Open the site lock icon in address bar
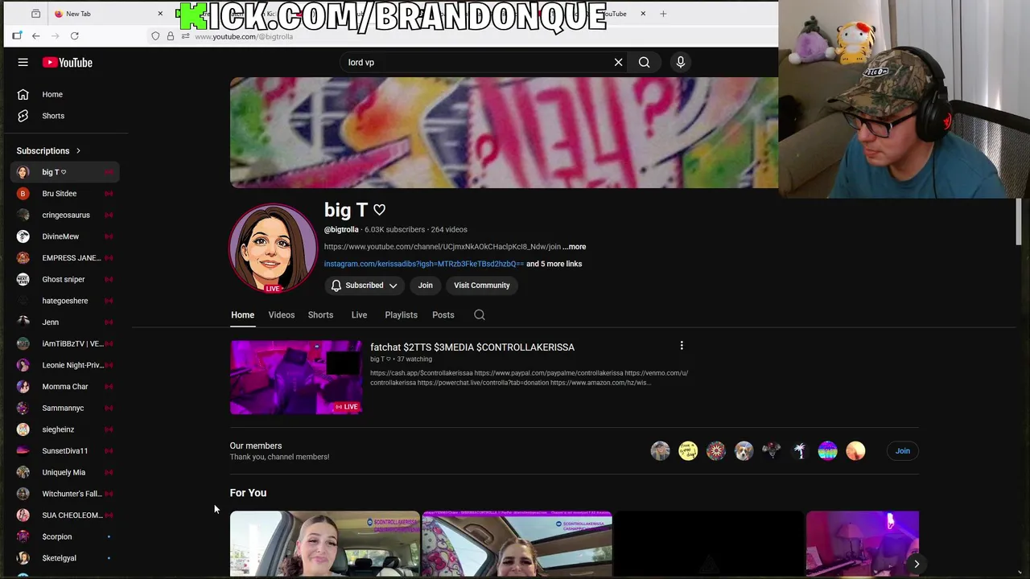This screenshot has height=579, width=1030. tap(170, 36)
